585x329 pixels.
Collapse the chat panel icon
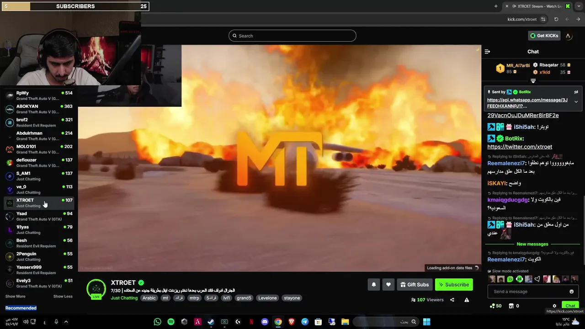coord(487,52)
